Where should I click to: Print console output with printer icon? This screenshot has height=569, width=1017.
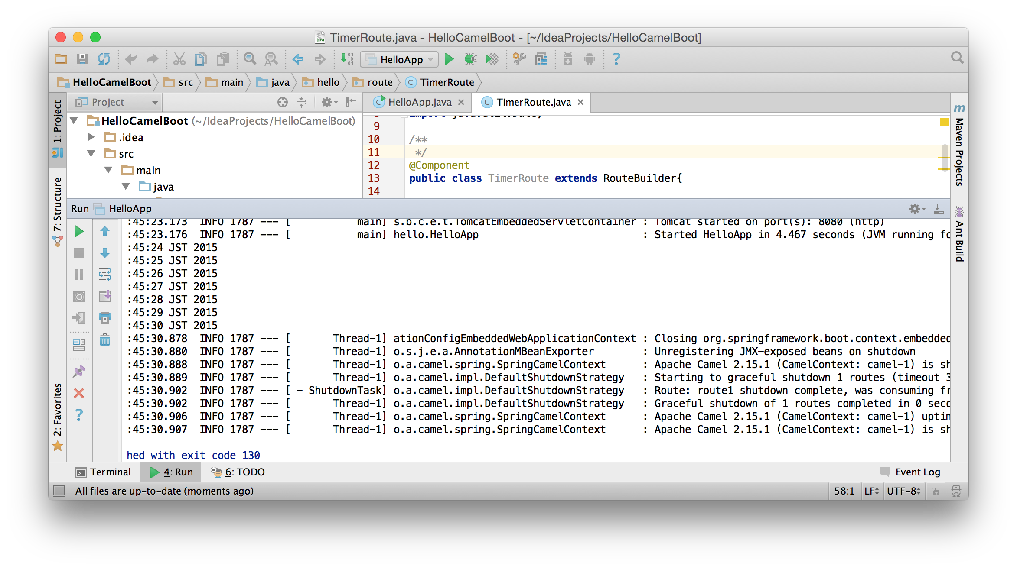pyautogui.click(x=105, y=318)
